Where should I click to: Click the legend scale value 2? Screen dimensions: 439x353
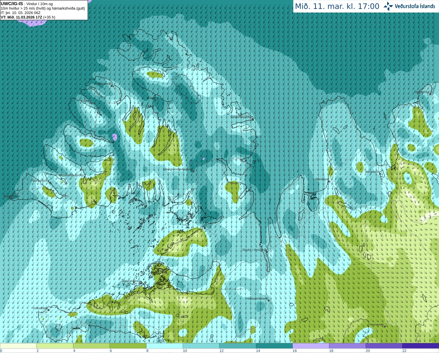37,351
